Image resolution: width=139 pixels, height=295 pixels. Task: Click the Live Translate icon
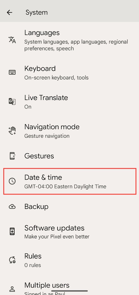click(12, 101)
